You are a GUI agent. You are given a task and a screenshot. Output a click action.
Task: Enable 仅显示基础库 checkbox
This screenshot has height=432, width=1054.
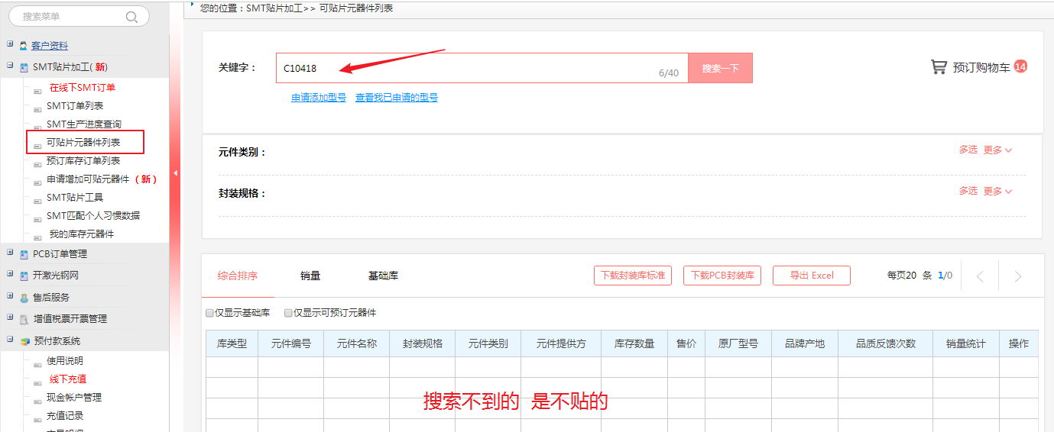click(x=210, y=313)
